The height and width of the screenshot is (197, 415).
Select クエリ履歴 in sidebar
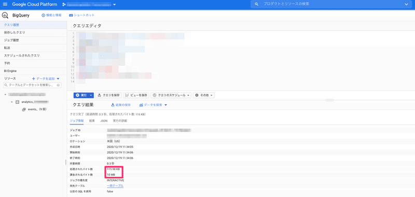point(33,25)
